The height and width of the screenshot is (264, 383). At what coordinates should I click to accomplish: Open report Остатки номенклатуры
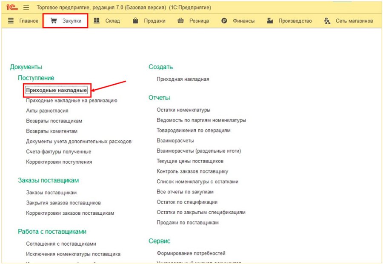click(x=183, y=110)
